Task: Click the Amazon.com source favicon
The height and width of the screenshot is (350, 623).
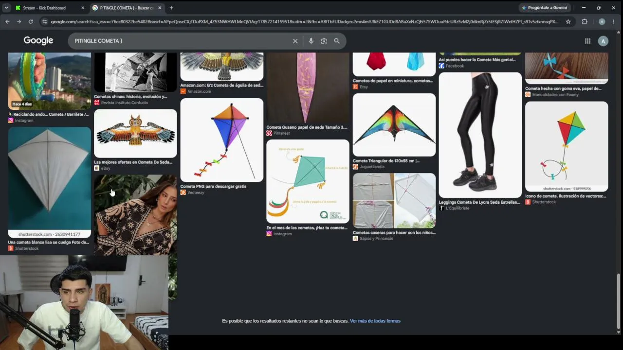Action: click(183, 91)
